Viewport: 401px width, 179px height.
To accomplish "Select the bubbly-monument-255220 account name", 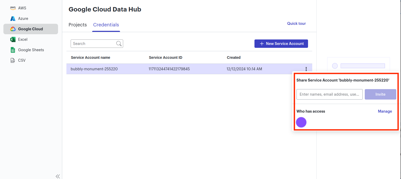I will pos(94,69).
